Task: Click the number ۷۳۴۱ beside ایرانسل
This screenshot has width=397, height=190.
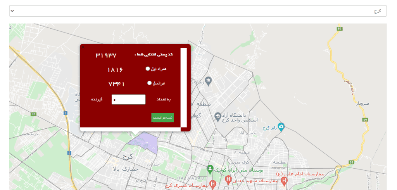Action: pyautogui.click(x=116, y=84)
